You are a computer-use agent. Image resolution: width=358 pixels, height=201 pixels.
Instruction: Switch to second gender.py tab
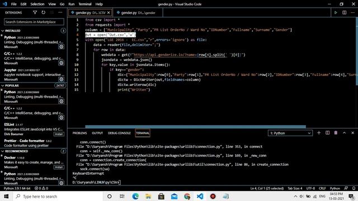[x=138, y=13]
